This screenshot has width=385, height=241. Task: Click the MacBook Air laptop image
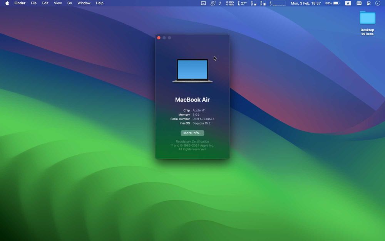pyautogui.click(x=192, y=71)
